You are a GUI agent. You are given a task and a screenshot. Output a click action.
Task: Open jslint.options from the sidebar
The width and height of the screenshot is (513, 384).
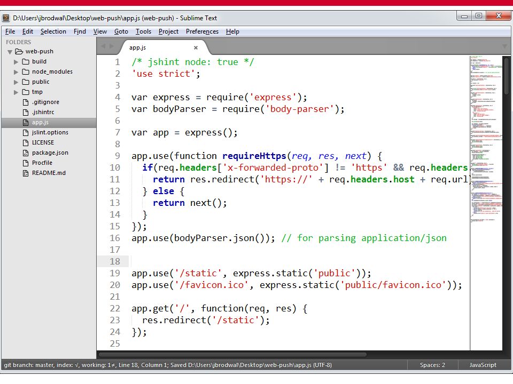coord(50,132)
